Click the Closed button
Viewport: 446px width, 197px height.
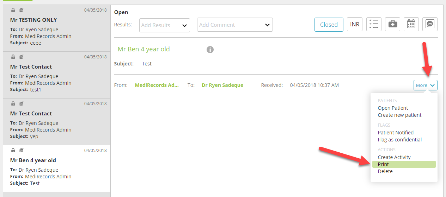[x=329, y=25]
